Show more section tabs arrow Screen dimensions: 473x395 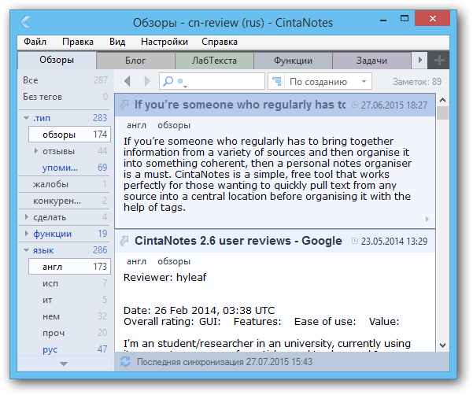point(419,60)
